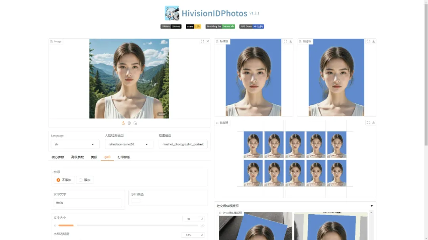The height and width of the screenshot is (240, 428).
Task: Open the 排版照 layout photo in fullscreen
Action: pos(368,123)
